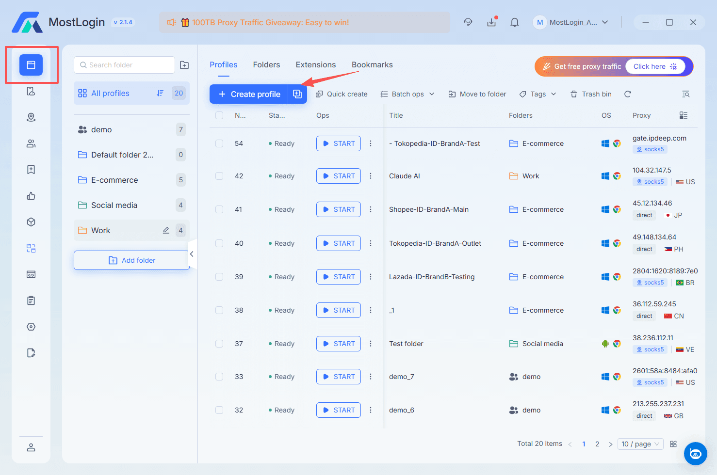
Task: Open the Trash bin
Action: coord(591,94)
